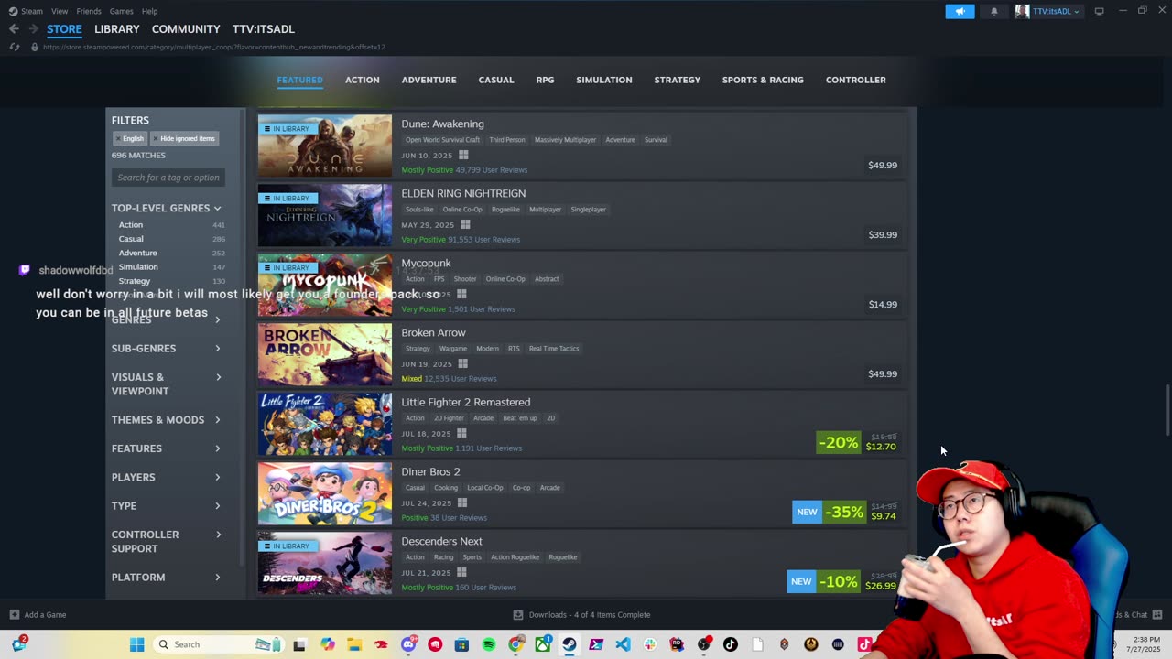Screen dimensions: 1172x659
Task: Click the tag search input field
Action: (168, 178)
